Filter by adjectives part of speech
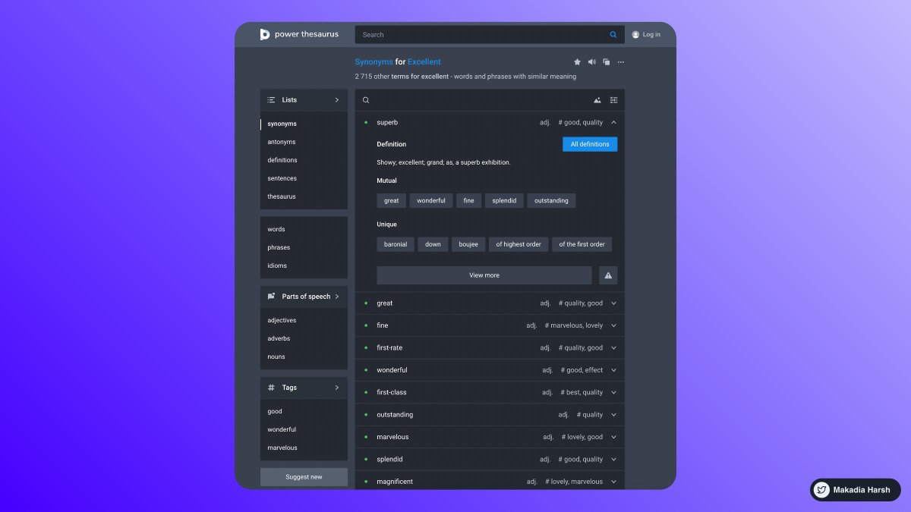This screenshot has width=911, height=512. click(282, 320)
